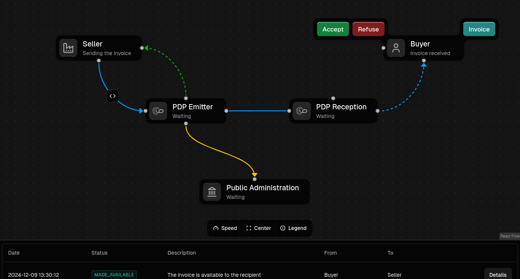Click the Legend info icon
Viewport: 520px width, 279px height.
pyautogui.click(x=283, y=228)
